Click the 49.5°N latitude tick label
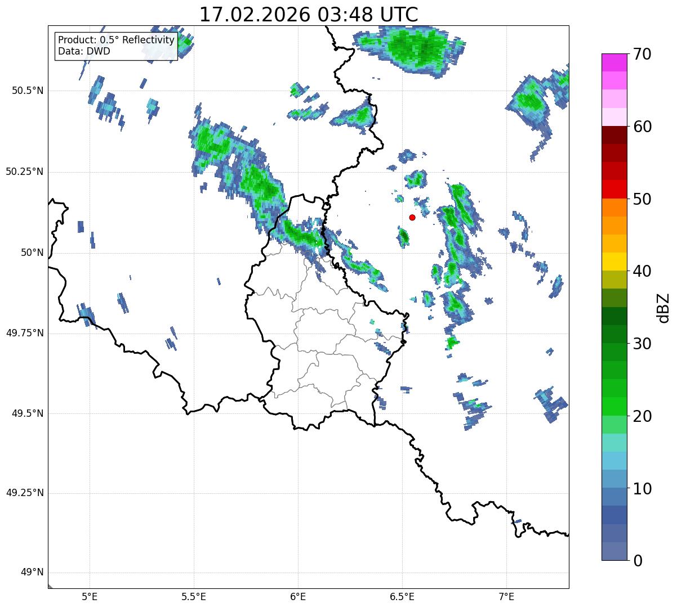 pos(27,413)
